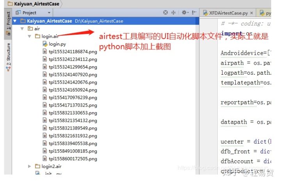Click the datapath code line
The height and width of the screenshot is (184, 281).
(x=246, y=122)
